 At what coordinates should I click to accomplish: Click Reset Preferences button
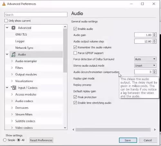pyautogui.click(x=41, y=140)
